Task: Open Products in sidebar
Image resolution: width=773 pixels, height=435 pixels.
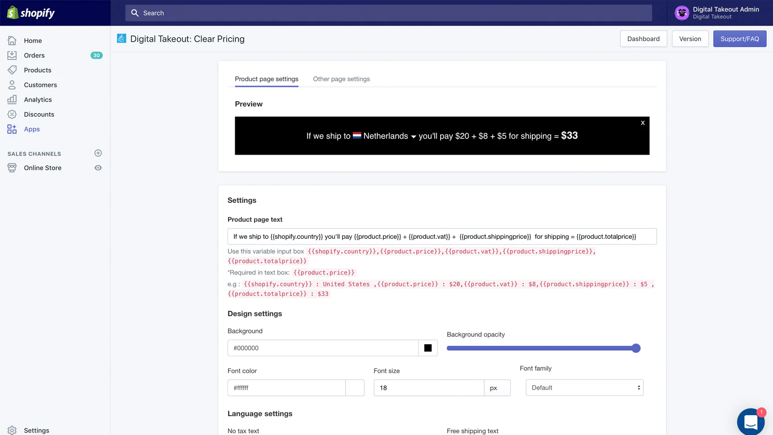Action: (38, 70)
